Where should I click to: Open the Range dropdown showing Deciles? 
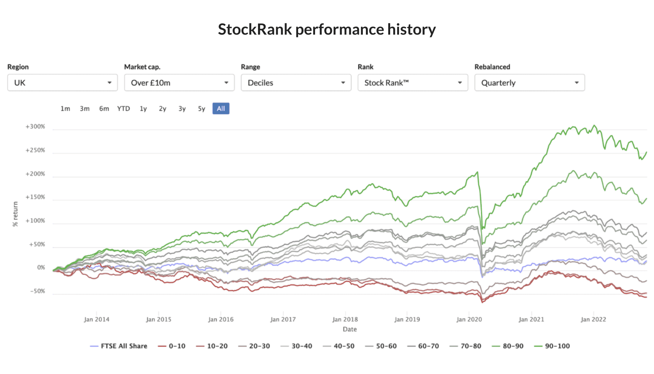click(296, 82)
